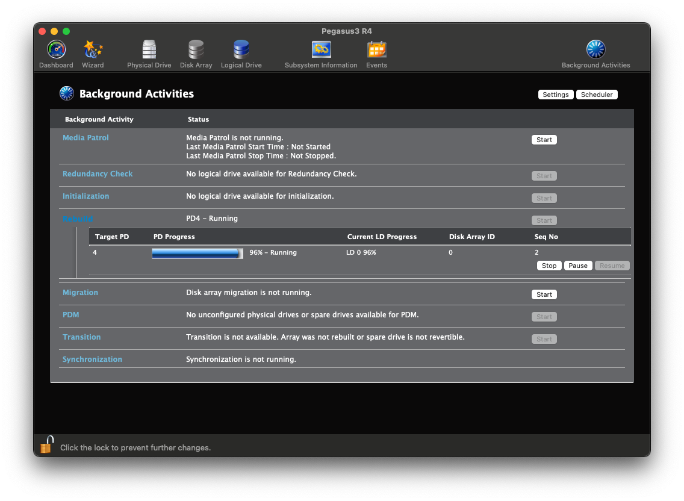The width and height of the screenshot is (684, 501).
Task: Stop the PD4 rebuild
Action: click(x=549, y=266)
